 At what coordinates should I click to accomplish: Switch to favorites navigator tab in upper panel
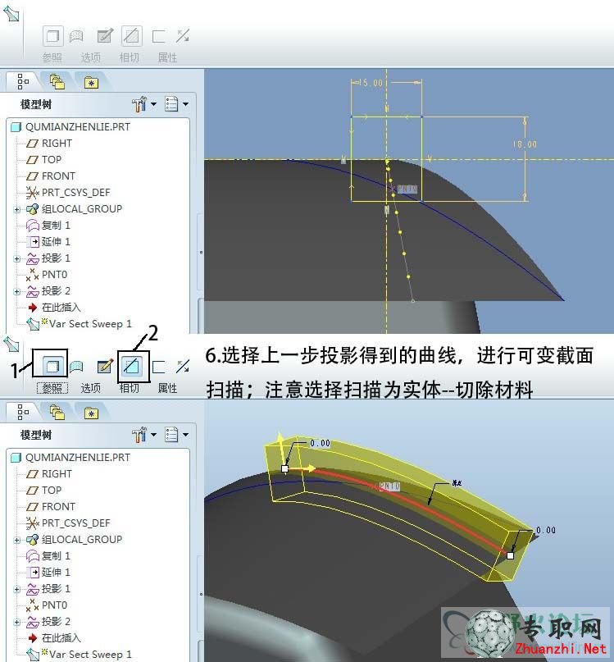pyautogui.click(x=91, y=82)
